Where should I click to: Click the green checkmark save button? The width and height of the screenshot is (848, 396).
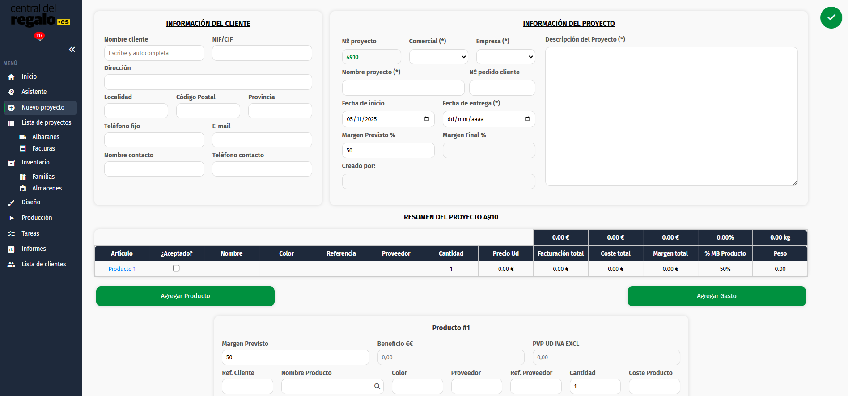tap(831, 17)
